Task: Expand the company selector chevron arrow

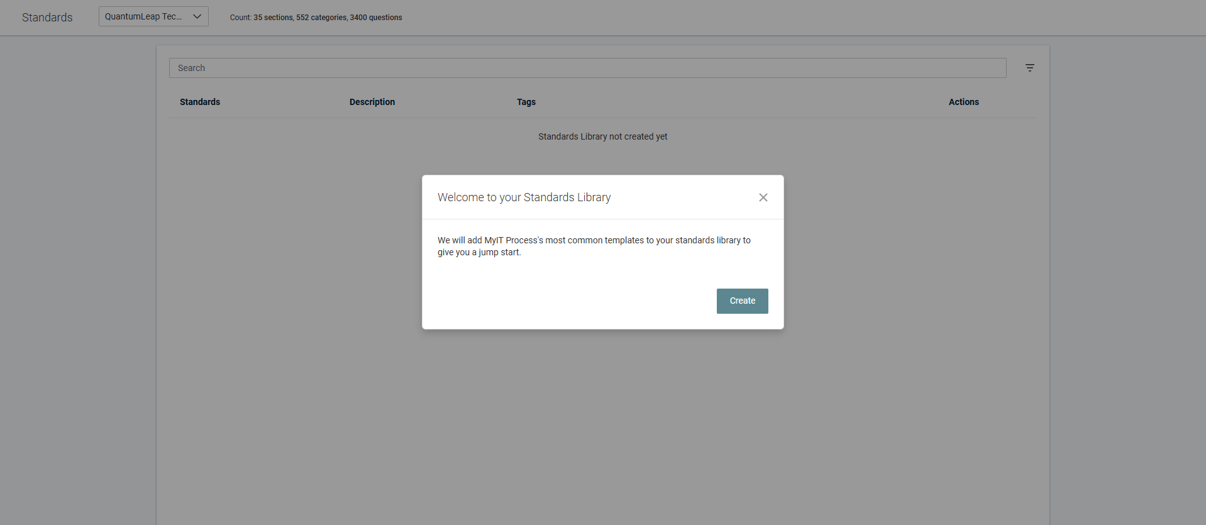Action: click(x=197, y=17)
